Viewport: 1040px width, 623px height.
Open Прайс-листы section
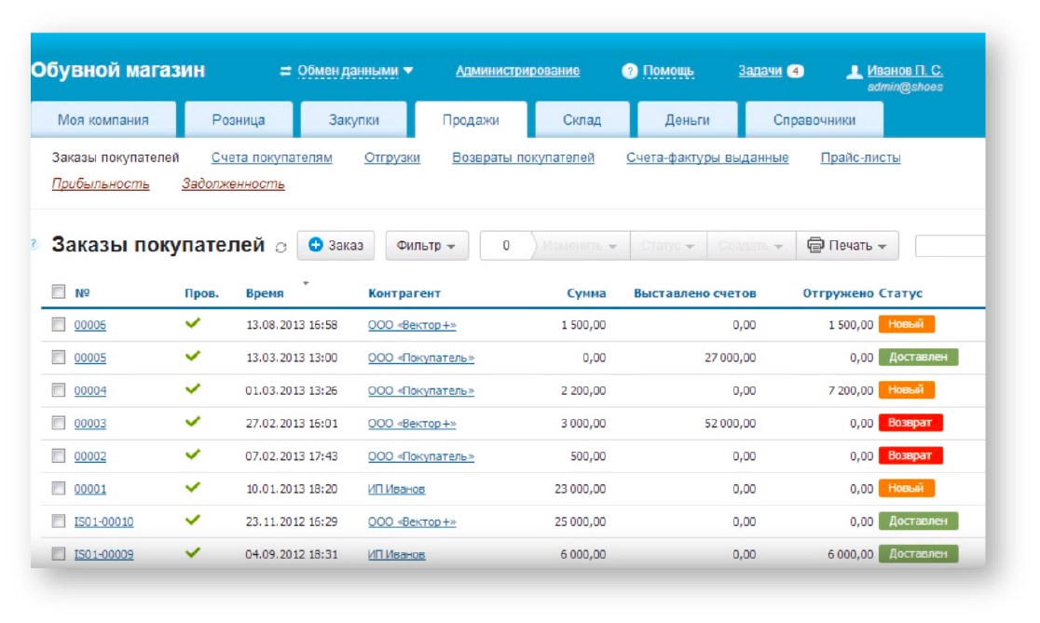pyautogui.click(x=860, y=157)
